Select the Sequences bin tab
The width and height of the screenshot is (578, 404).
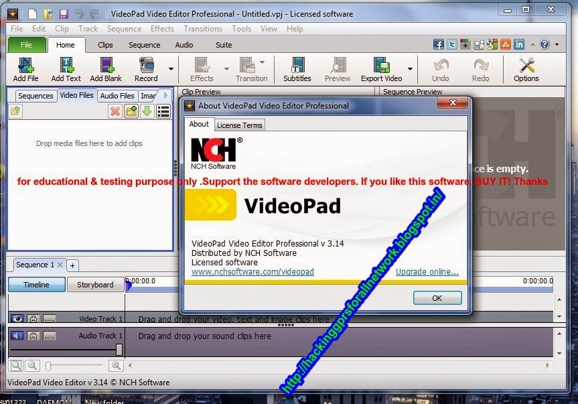tap(35, 96)
